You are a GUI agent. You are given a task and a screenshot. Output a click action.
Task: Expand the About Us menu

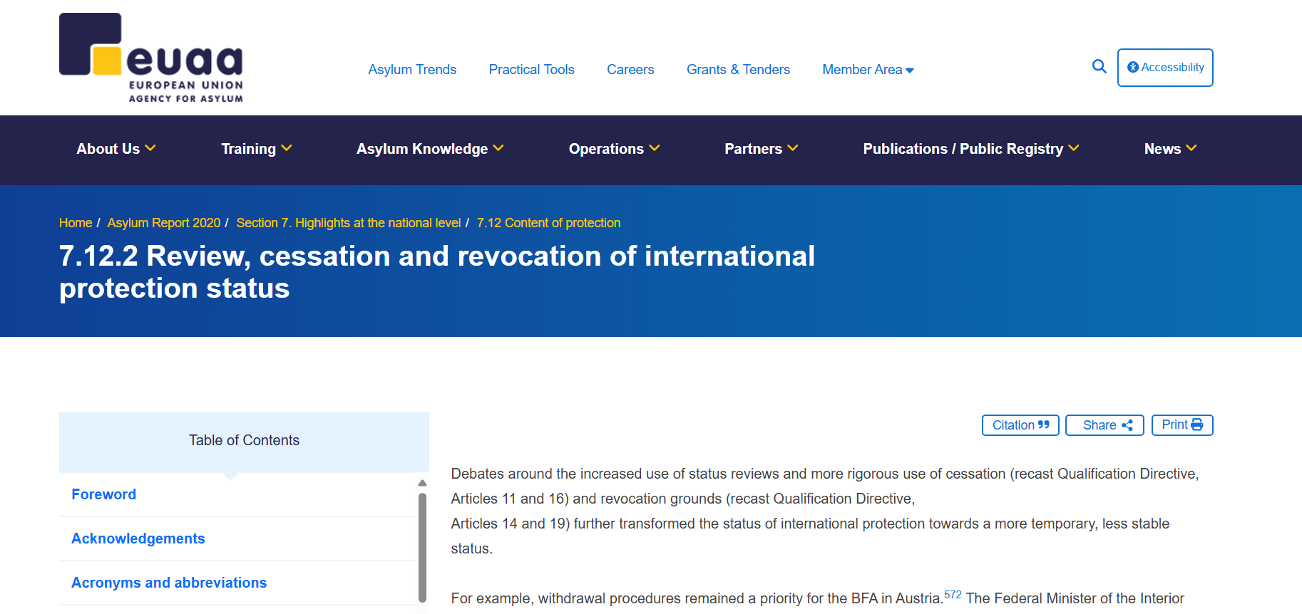pos(116,149)
